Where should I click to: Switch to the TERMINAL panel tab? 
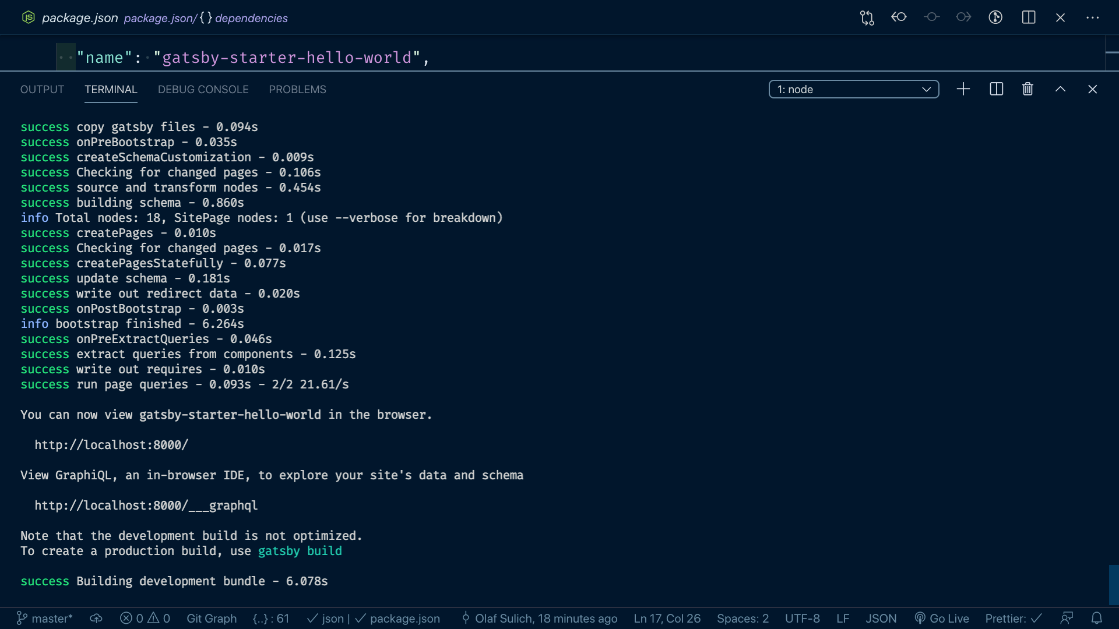click(x=111, y=89)
